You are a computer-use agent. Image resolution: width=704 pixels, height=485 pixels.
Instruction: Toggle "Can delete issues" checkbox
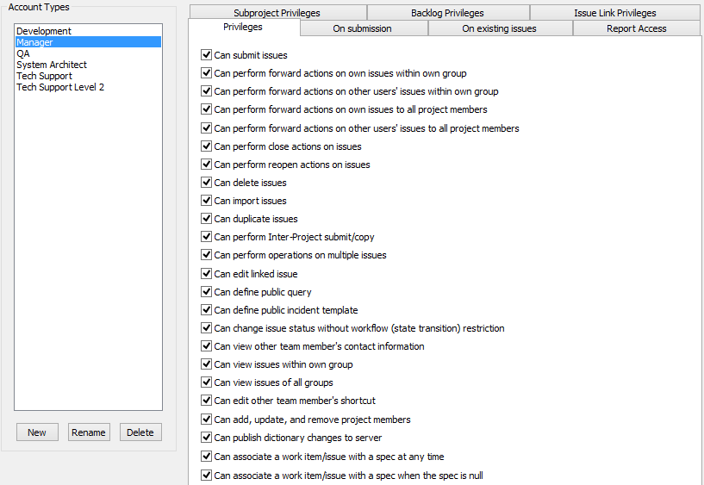[x=206, y=183]
